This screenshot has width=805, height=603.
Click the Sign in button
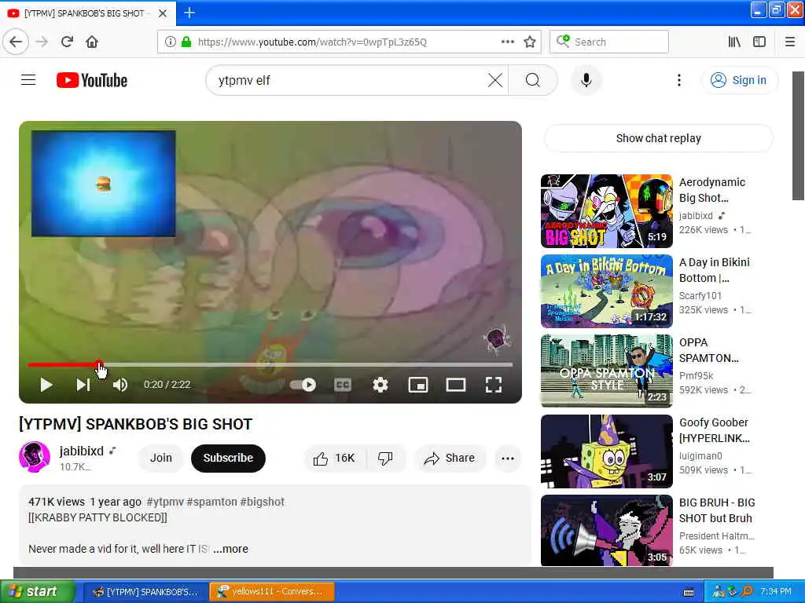739,80
